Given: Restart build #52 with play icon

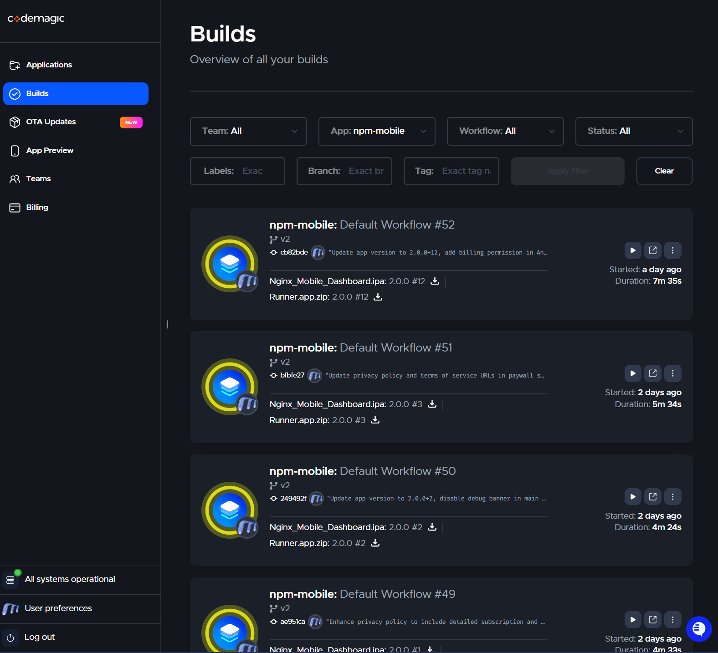Looking at the screenshot, I should point(633,250).
